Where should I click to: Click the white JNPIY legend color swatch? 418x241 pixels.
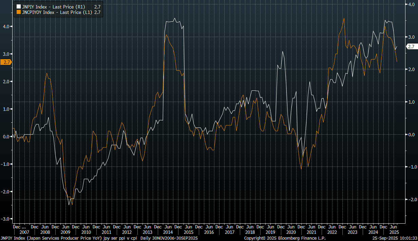(18, 7)
